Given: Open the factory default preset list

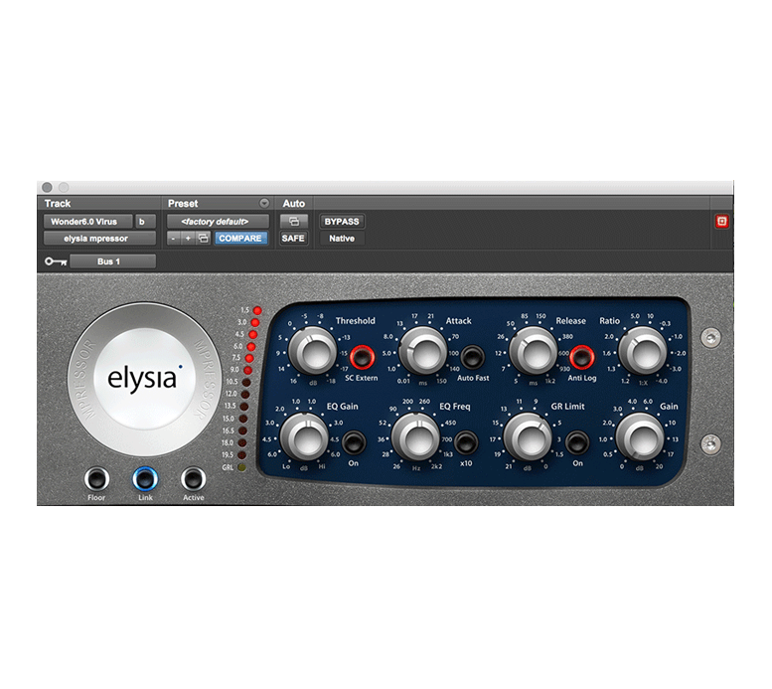Looking at the screenshot, I should [x=218, y=222].
